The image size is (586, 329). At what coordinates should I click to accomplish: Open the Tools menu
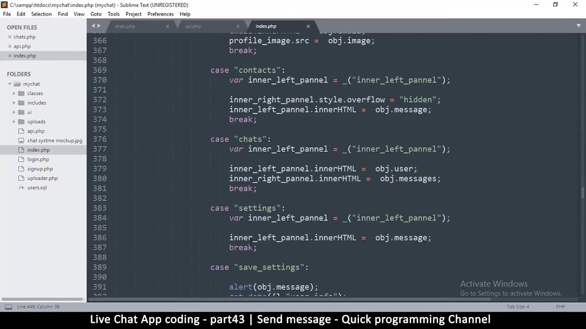coord(114,14)
